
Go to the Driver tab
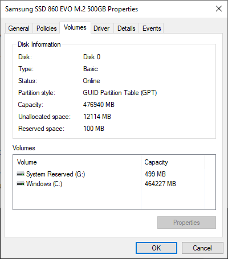[x=101, y=28]
